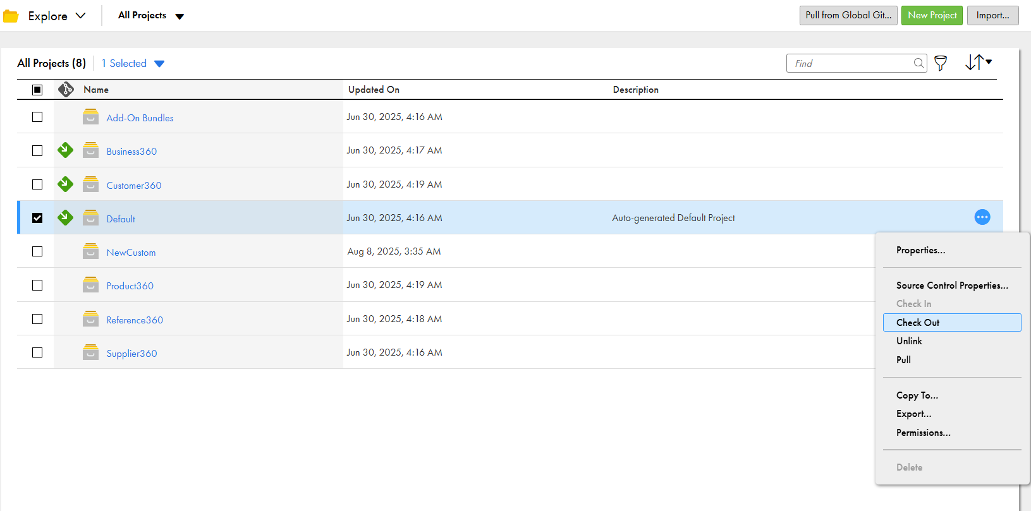Check the Business360 row checkbox
The height and width of the screenshot is (511, 1031).
pos(37,150)
